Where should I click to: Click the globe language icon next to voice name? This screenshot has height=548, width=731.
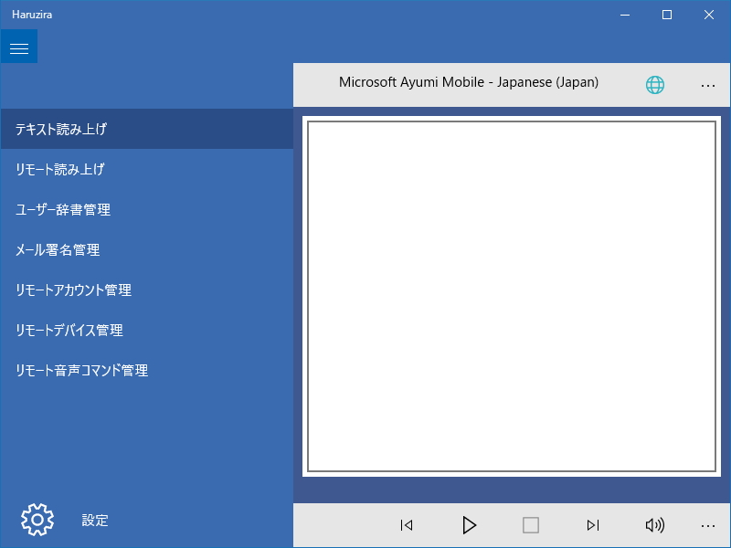(654, 83)
